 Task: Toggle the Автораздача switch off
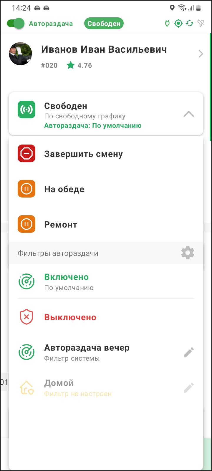pyautogui.click(x=16, y=24)
